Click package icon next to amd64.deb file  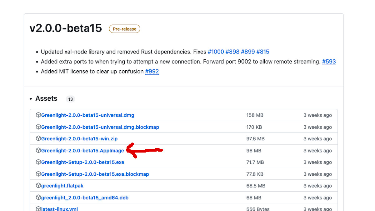pos(38,198)
